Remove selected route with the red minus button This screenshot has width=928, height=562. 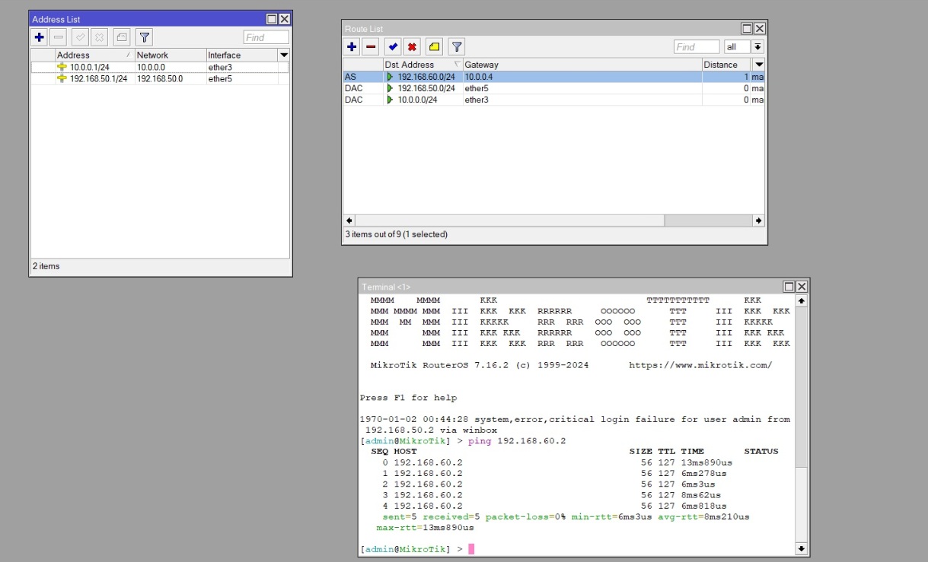pos(371,46)
